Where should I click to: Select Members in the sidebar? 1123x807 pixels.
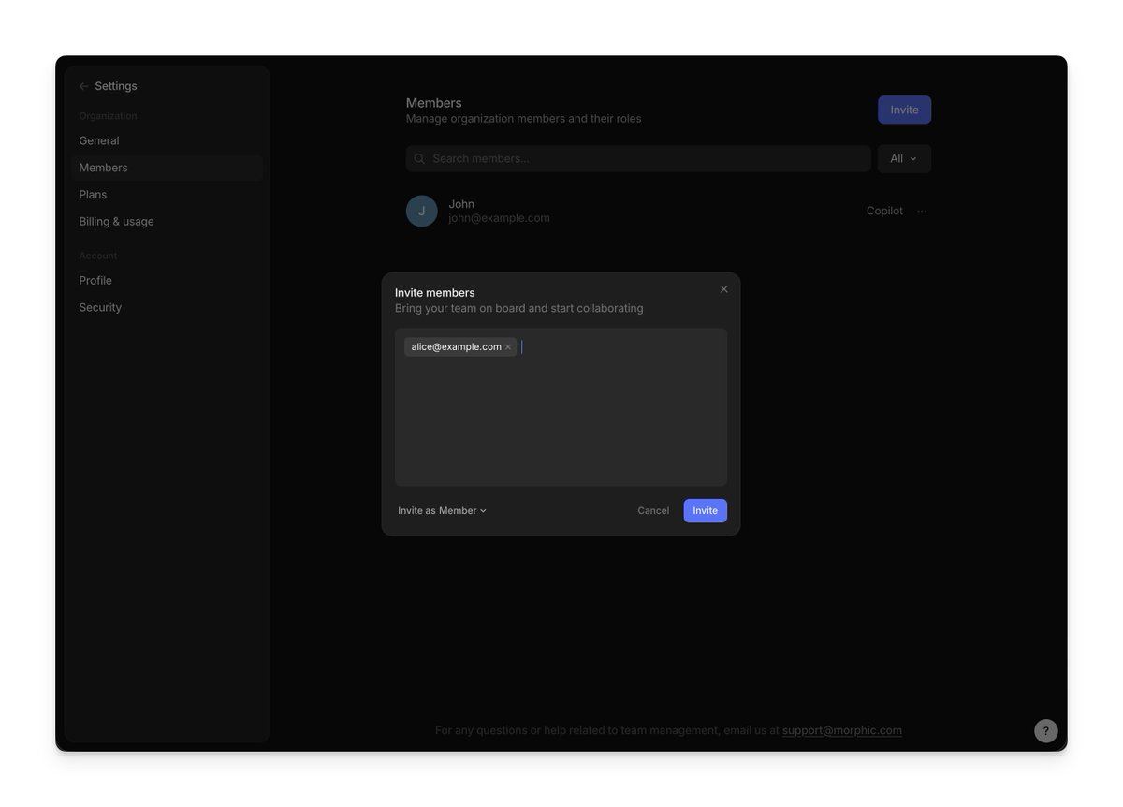(167, 168)
